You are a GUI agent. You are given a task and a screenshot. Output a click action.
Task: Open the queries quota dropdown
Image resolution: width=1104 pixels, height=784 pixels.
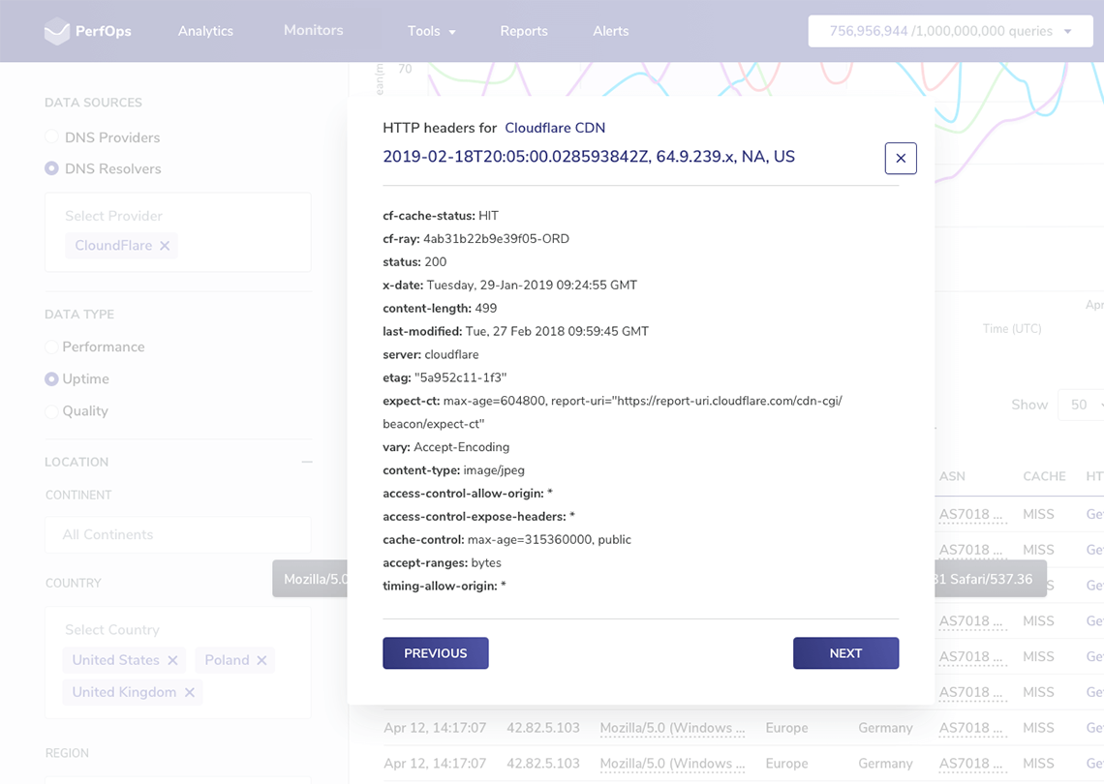[951, 31]
